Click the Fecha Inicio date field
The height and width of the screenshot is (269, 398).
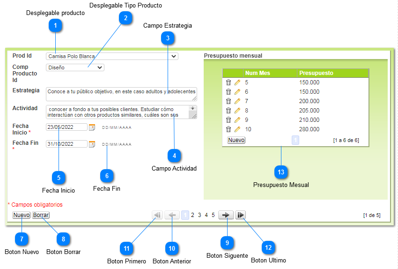pyautogui.click(x=66, y=127)
